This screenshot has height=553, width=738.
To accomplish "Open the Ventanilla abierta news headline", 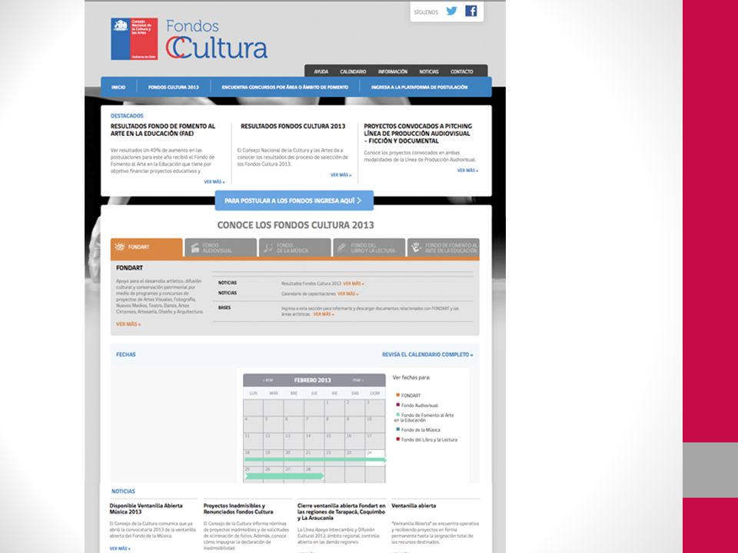I will pos(414,506).
